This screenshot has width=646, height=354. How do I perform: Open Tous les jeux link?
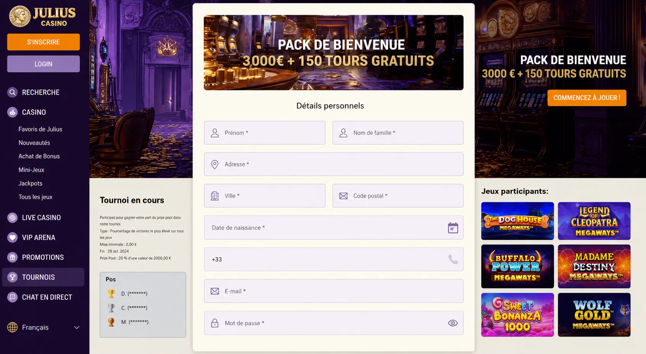(x=35, y=197)
